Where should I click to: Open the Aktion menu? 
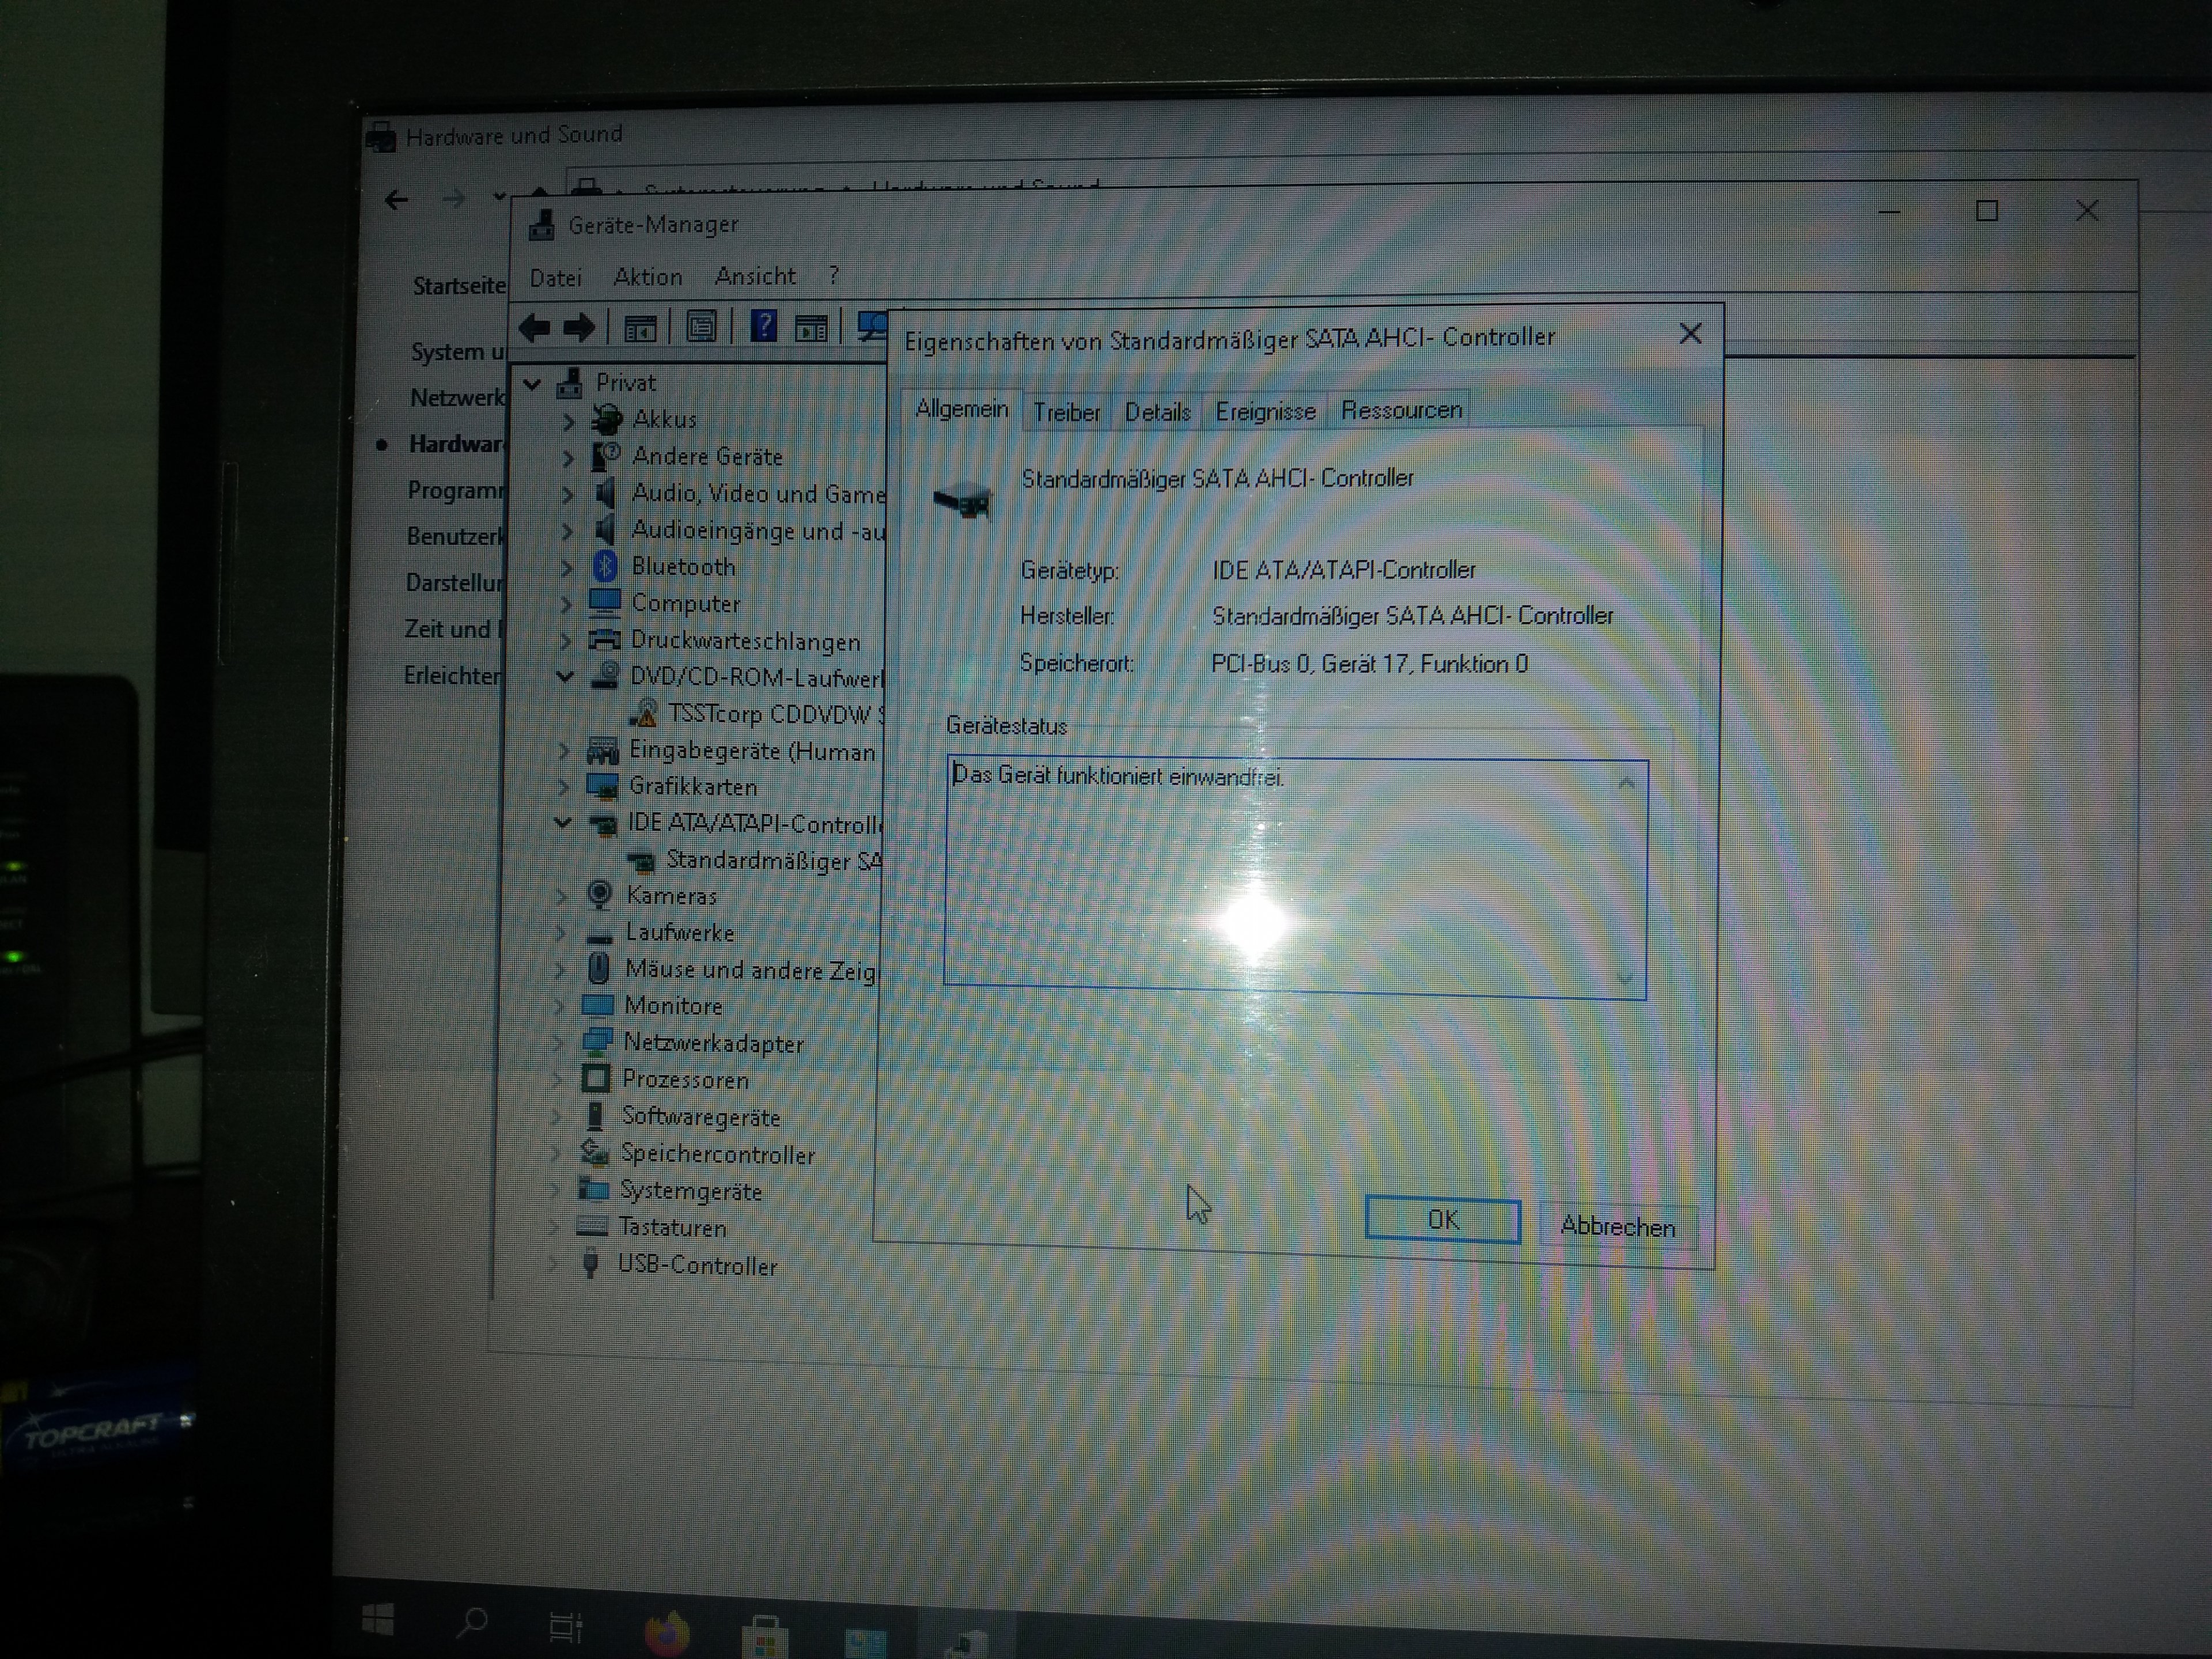point(647,277)
